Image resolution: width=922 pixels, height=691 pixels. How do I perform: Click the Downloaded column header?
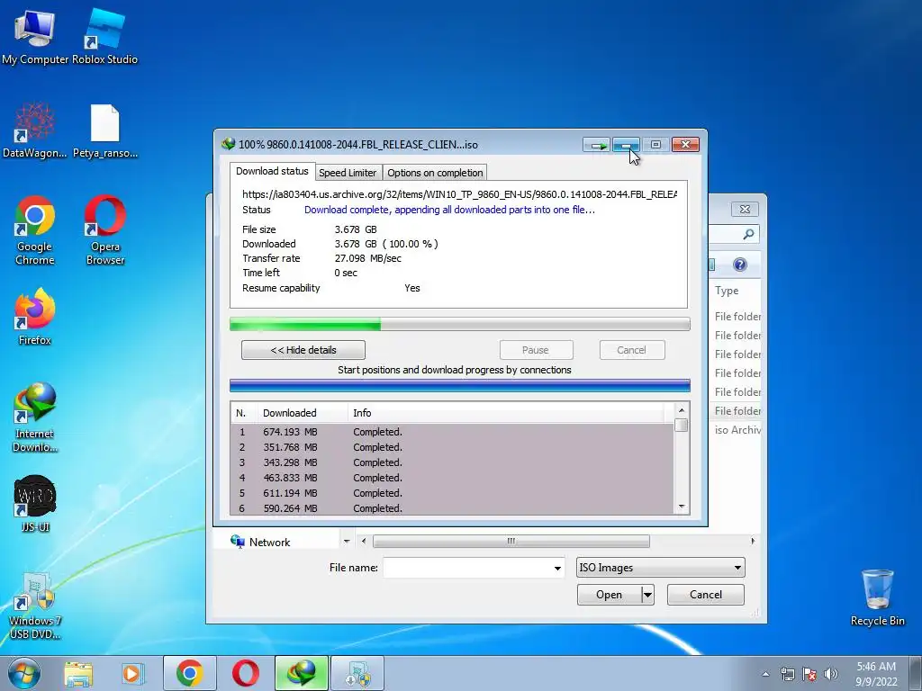click(303, 413)
